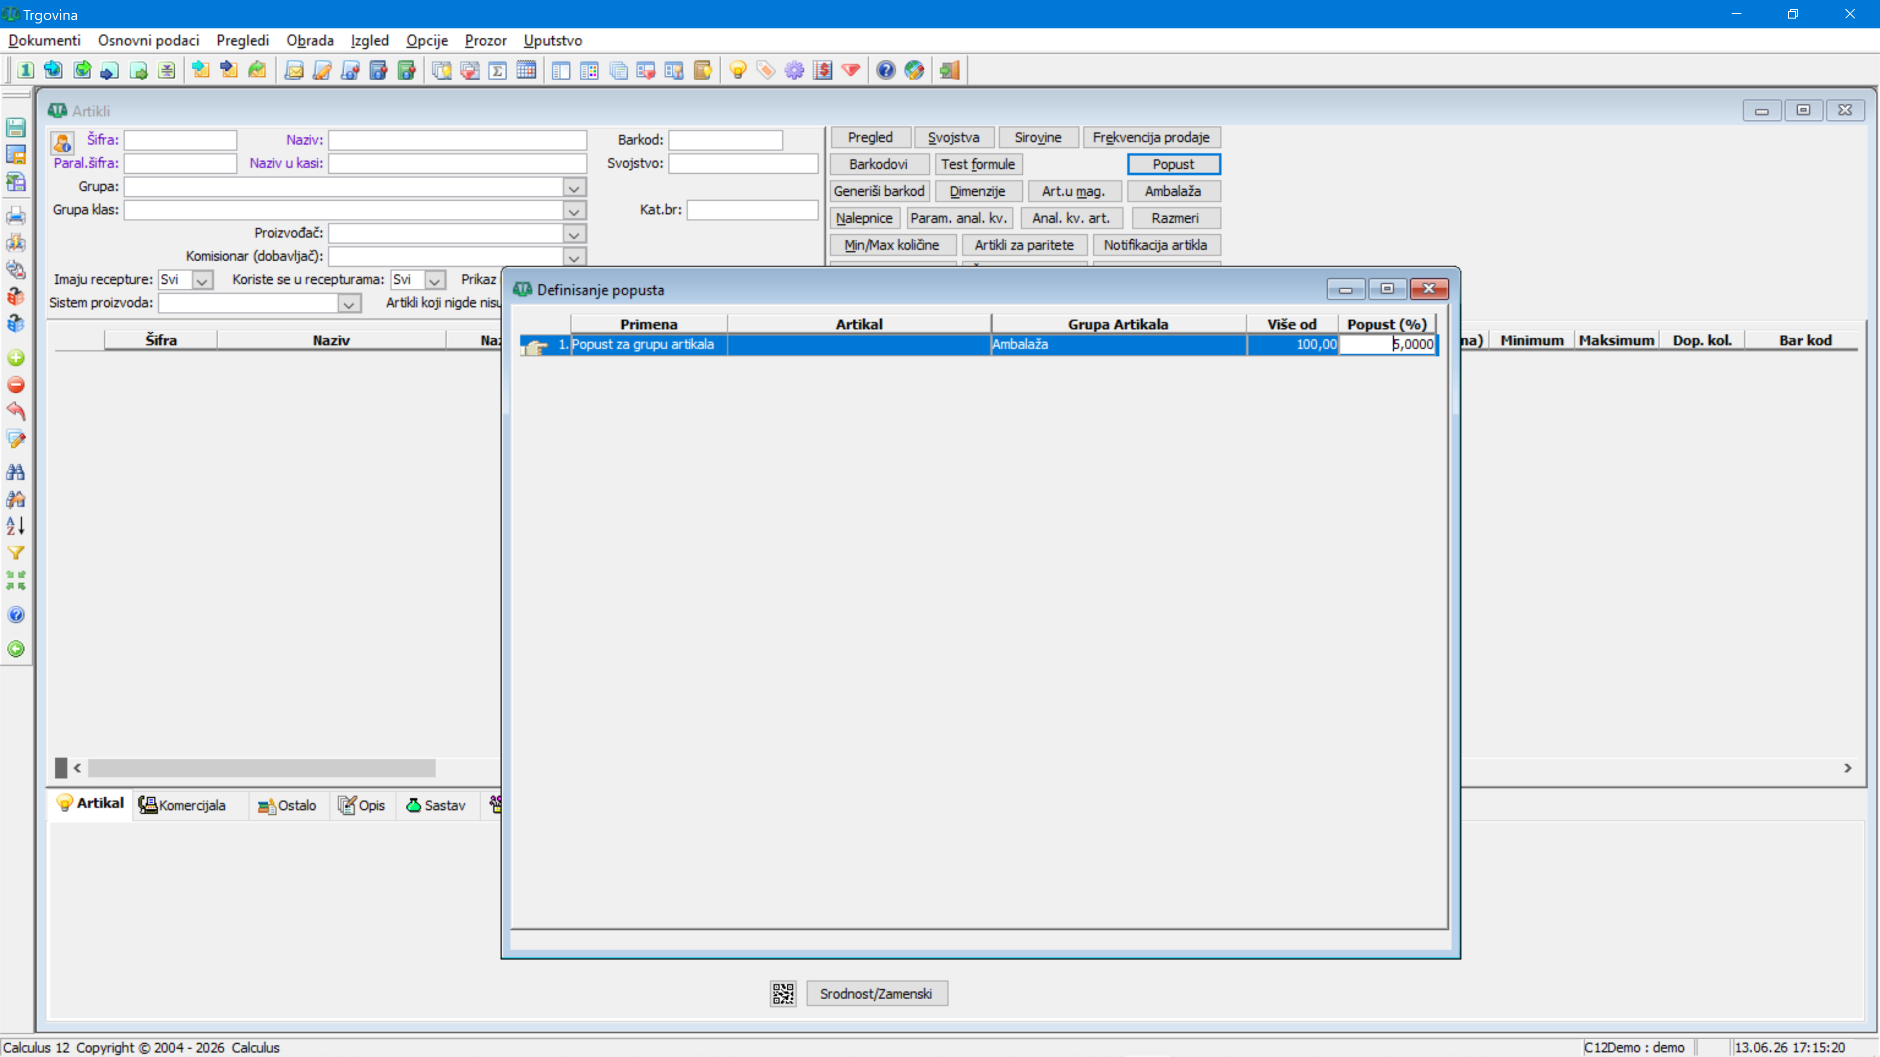Click the Frekvencija prodaje button
1880x1057 pixels.
[x=1151, y=137]
